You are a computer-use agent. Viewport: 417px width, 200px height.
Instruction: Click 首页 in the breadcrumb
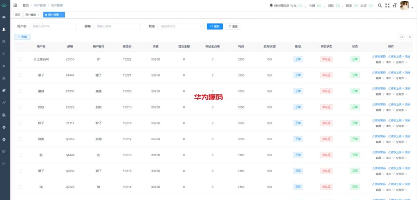click(x=26, y=5)
